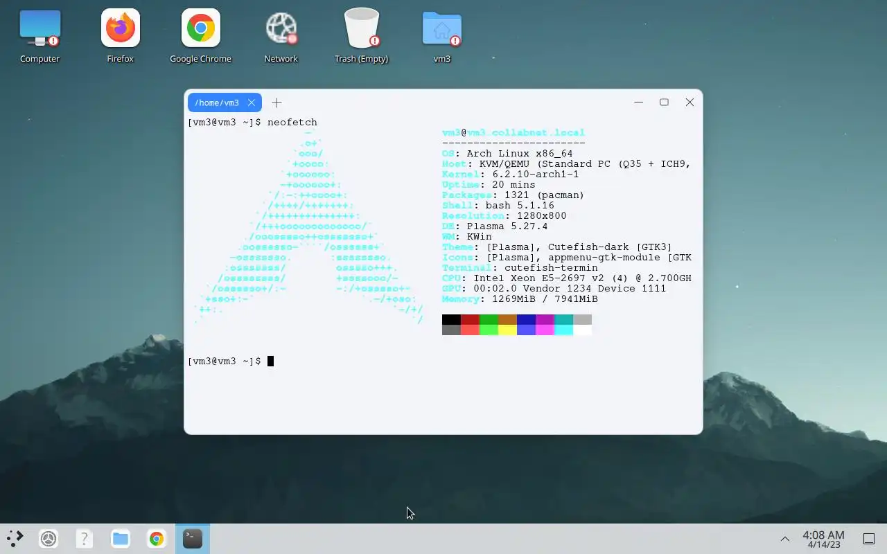Expand the hidden system tray icons

[x=785, y=539]
